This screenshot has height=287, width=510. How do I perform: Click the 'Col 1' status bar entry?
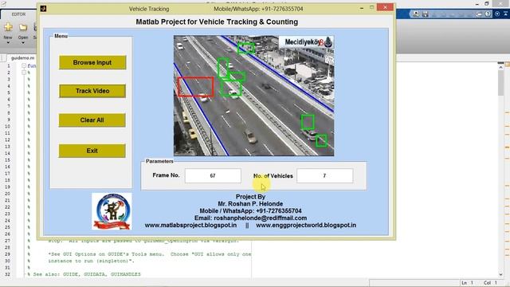(490, 283)
